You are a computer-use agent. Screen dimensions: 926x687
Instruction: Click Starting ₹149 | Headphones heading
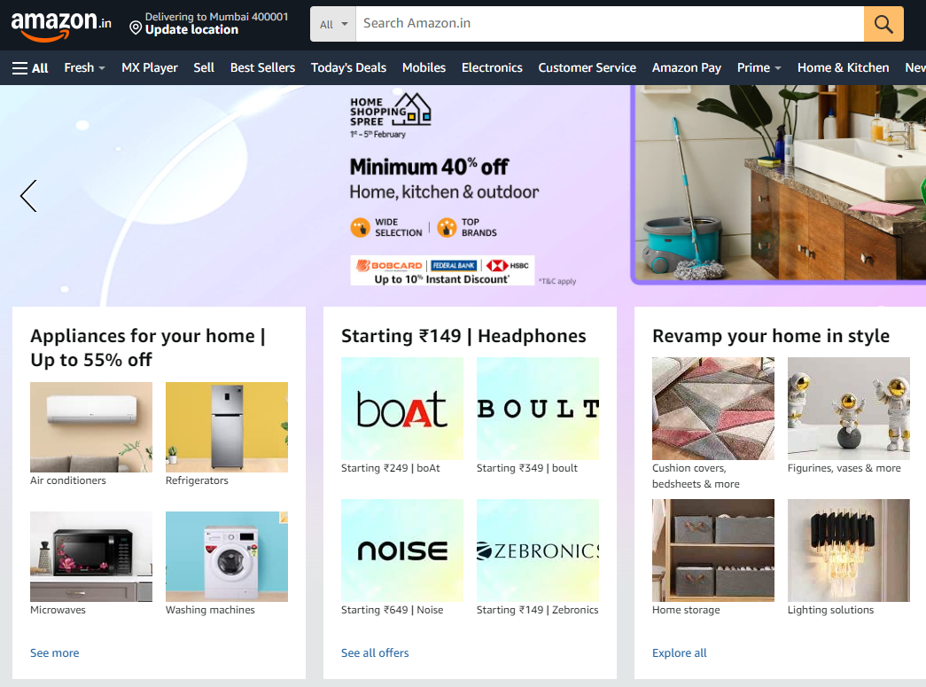click(463, 336)
